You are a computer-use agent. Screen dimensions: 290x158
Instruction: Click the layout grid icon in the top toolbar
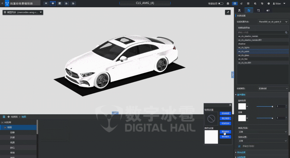(x=59, y=3)
